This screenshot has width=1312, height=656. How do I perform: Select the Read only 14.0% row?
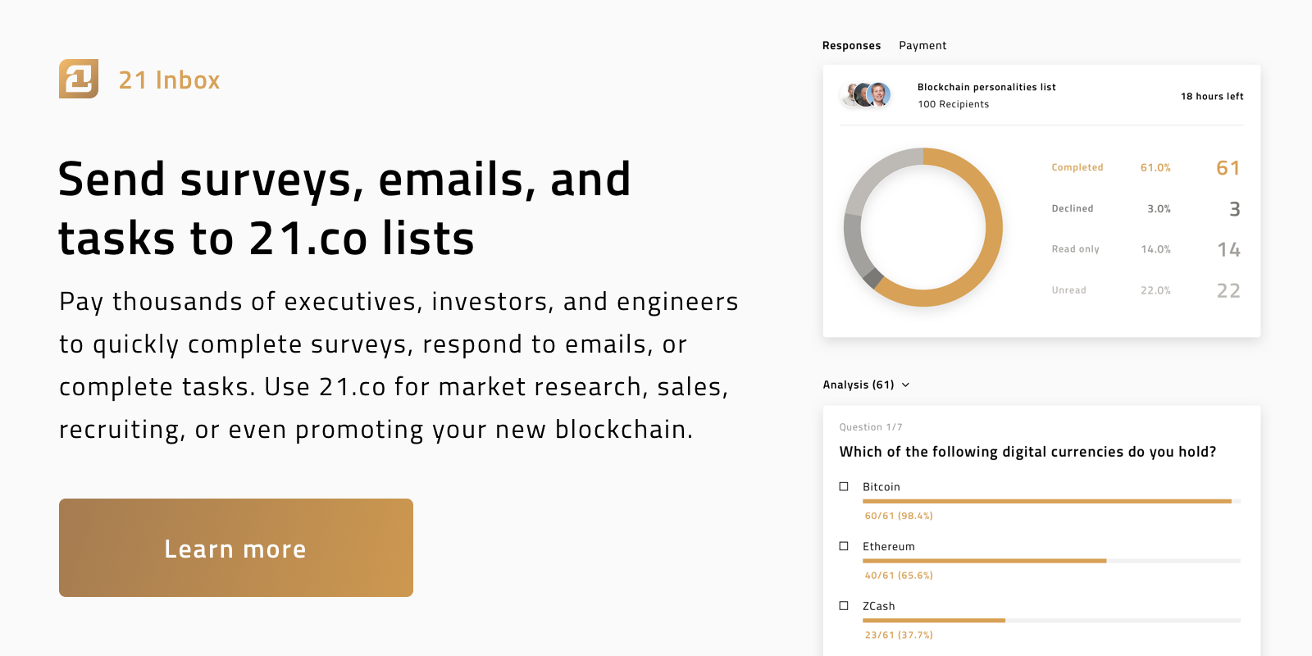1146,249
